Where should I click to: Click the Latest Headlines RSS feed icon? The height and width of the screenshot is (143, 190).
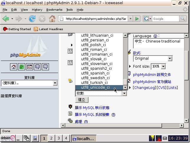point(36,29)
